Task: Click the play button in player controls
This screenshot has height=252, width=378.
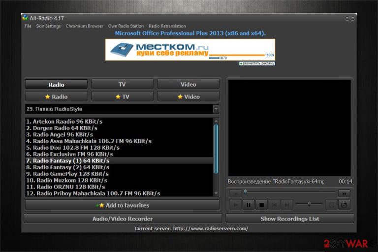Action: (236, 205)
